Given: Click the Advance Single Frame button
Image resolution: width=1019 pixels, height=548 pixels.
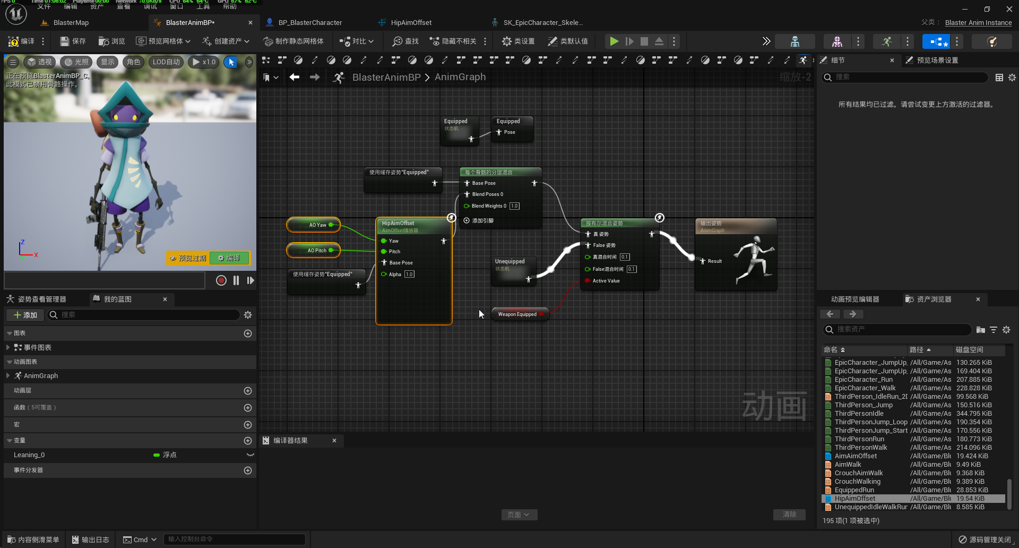Looking at the screenshot, I should point(629,41).
